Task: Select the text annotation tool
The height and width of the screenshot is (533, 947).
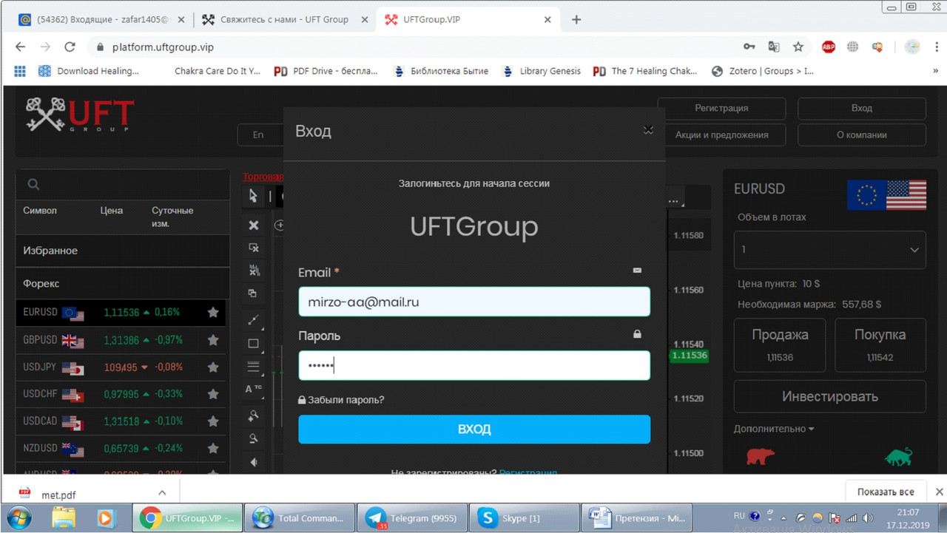Action: pyautogui.click(x=253, y=389)
